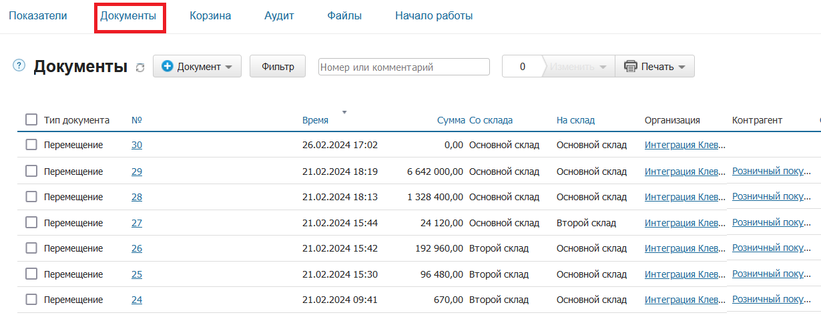
Task: Refresh the Документы list icon
Action: click(x=140, y=67)
